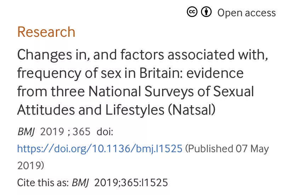
Task: Click the 'doi:' label text
Action: click(105, 131)
